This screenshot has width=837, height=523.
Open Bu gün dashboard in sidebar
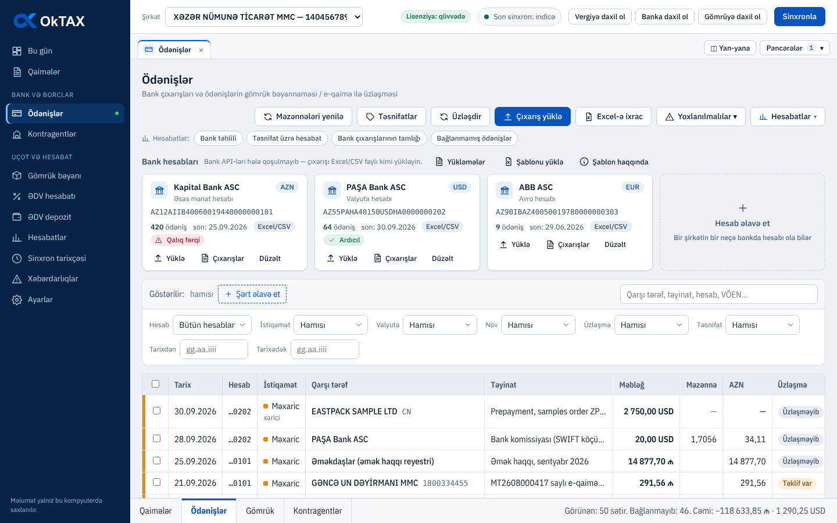click(x=65, y=51)
